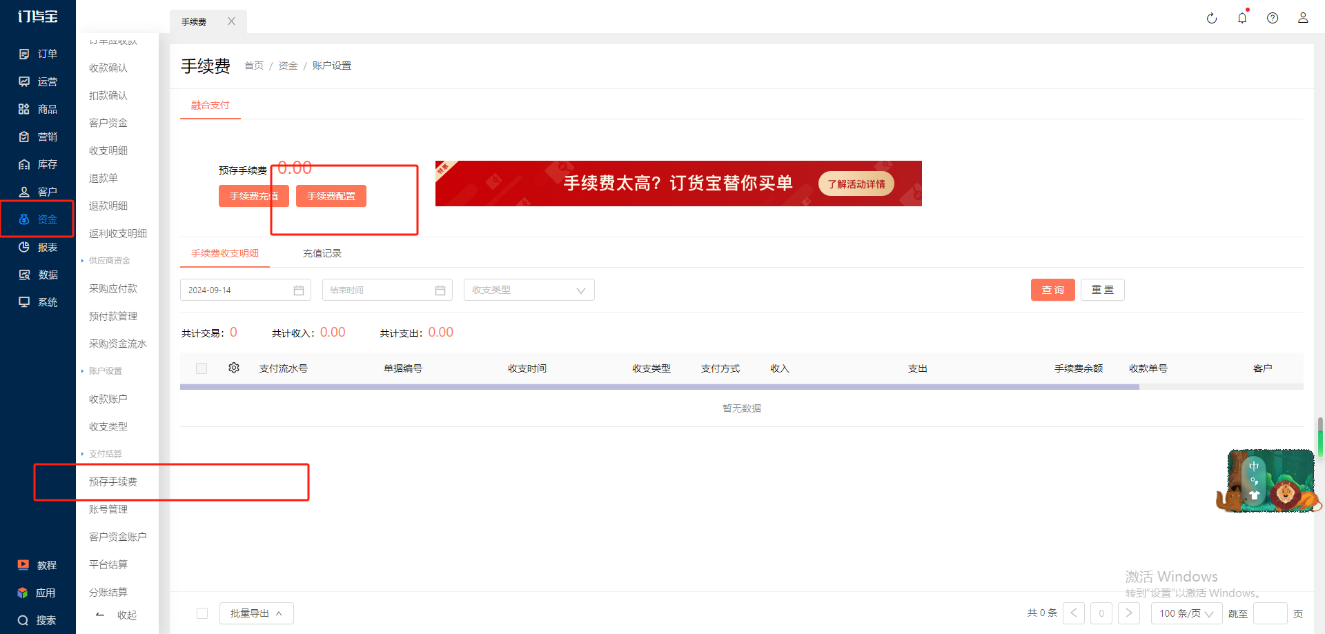Image resolution: width=1325 pixels, height=634 pixels.
Task: Toggle the bottom bar select-all checkbox
Action: point(202,613)
